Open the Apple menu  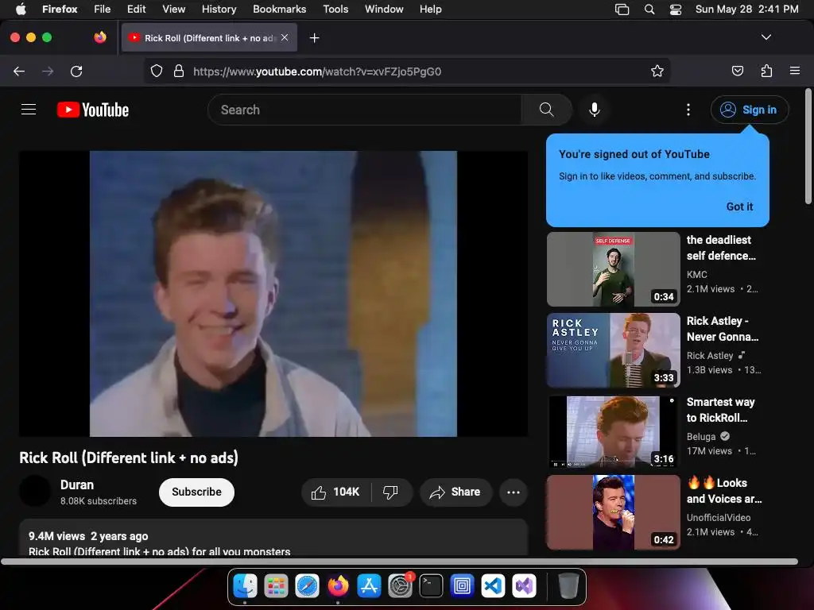[21, 9]
